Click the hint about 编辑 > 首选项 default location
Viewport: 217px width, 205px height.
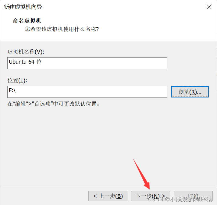(x=54, y=104)
